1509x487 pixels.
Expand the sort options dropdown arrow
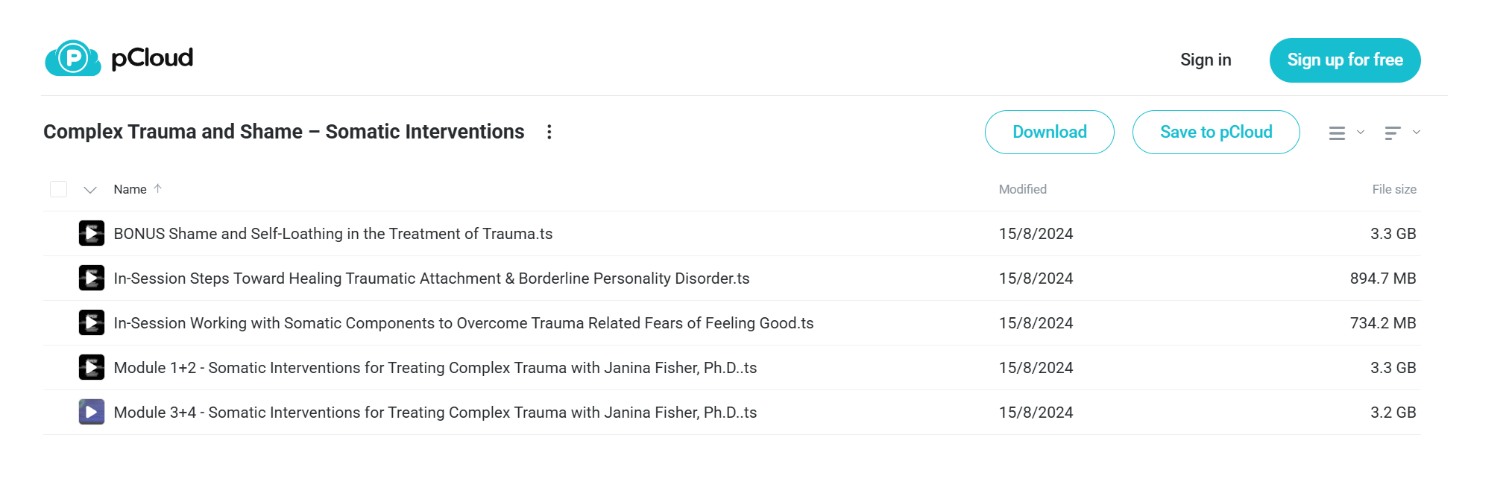(1417, 132)
